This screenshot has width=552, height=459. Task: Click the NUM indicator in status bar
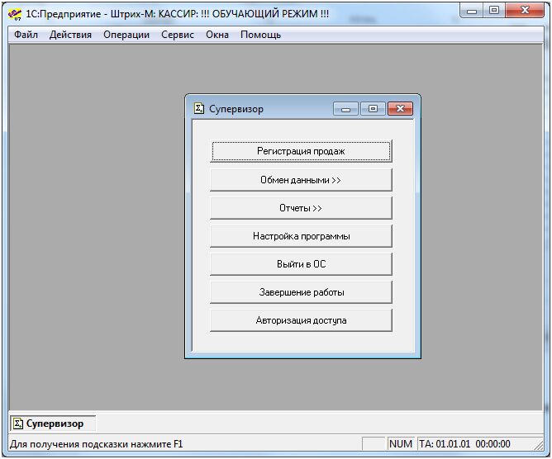click(x=401, y=444)
